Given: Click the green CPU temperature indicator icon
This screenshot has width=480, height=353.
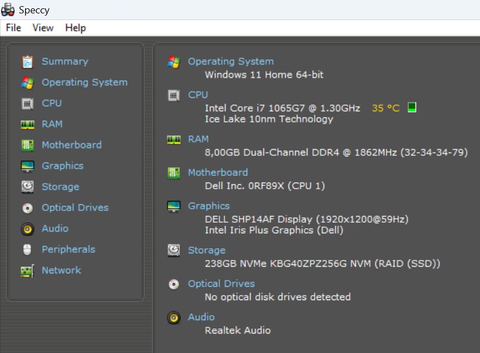Looking at the screenshot, I should coord(412,107).
